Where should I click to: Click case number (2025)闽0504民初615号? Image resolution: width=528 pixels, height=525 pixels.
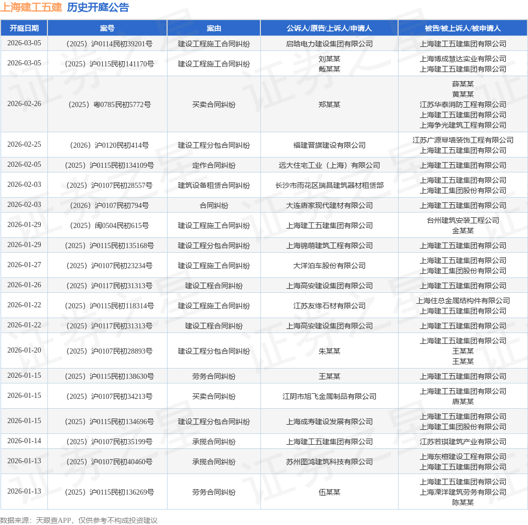pos(109,225)
